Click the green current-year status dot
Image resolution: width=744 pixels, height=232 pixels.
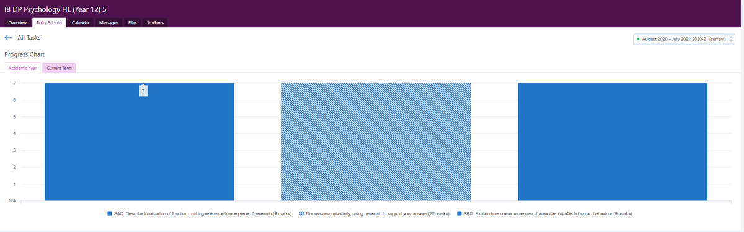[638, 39]
